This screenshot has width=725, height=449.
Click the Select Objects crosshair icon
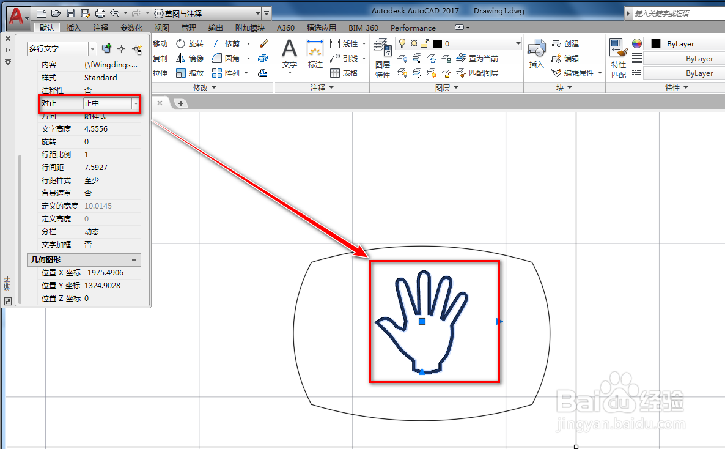[x=122, y=48]
